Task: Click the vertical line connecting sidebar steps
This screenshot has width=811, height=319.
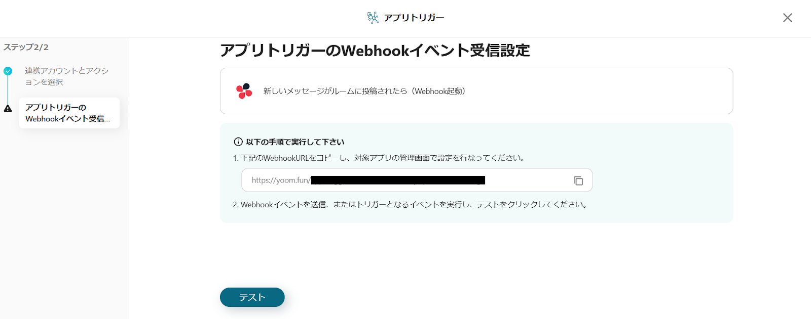Action: (x=8, y=90)
